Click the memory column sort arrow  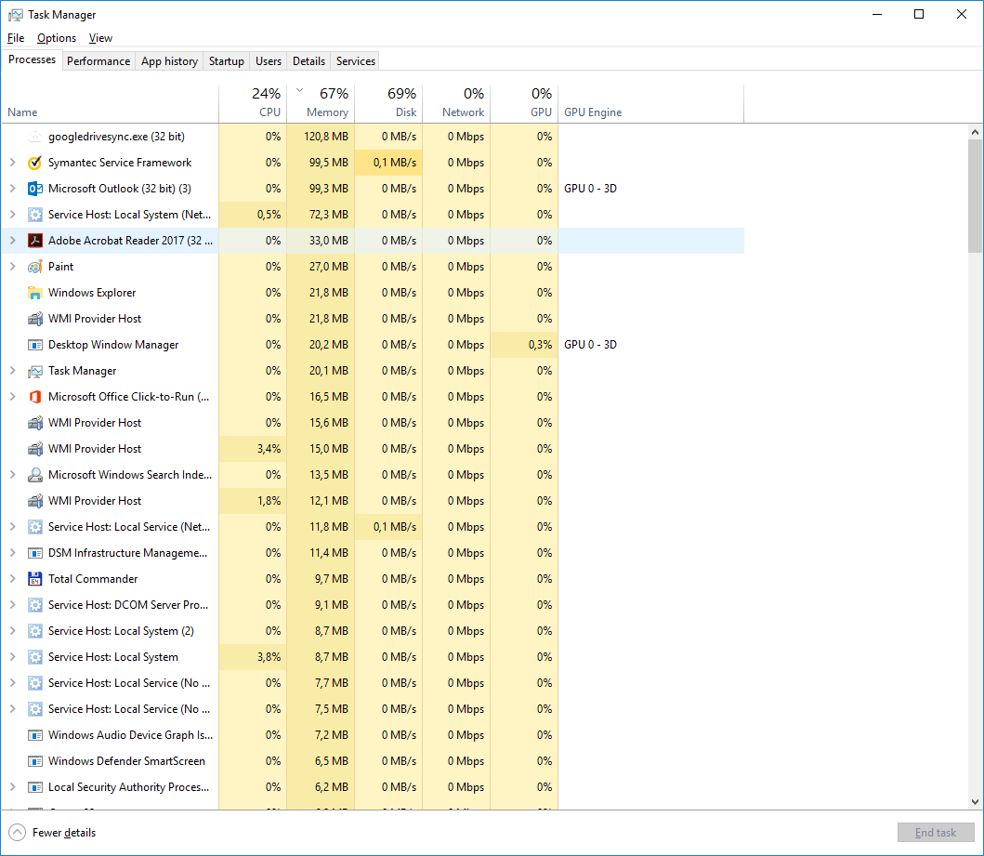click(x=299, y=90)
